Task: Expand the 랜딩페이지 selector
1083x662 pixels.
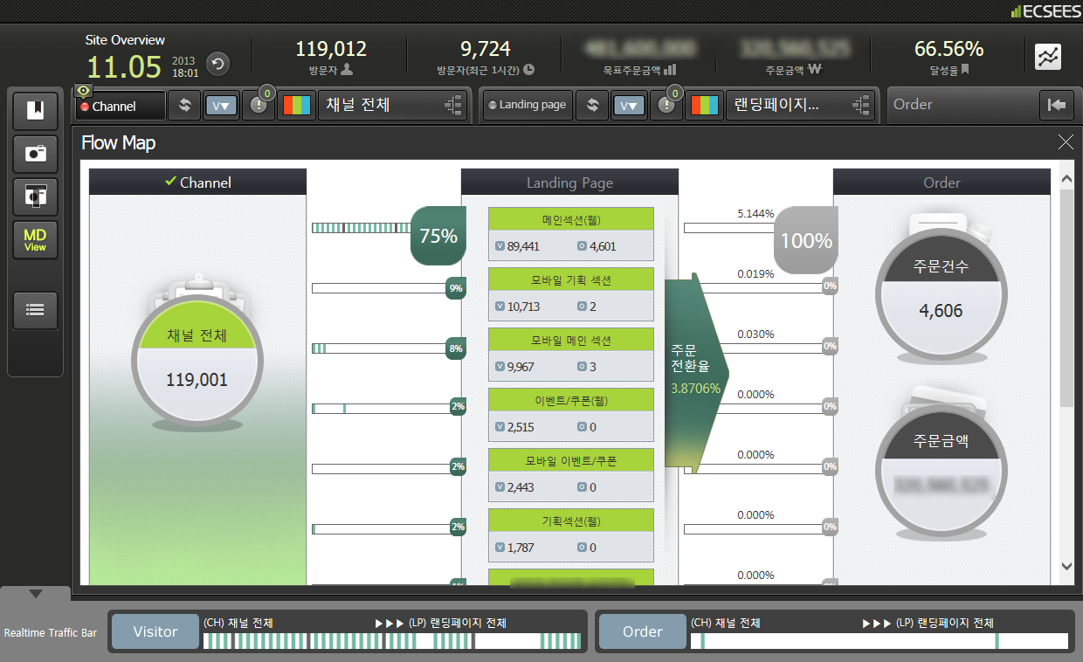Action: click(802, 105)
